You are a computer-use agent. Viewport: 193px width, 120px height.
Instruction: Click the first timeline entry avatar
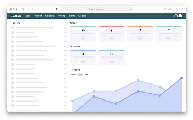click(x=13, y=28)
